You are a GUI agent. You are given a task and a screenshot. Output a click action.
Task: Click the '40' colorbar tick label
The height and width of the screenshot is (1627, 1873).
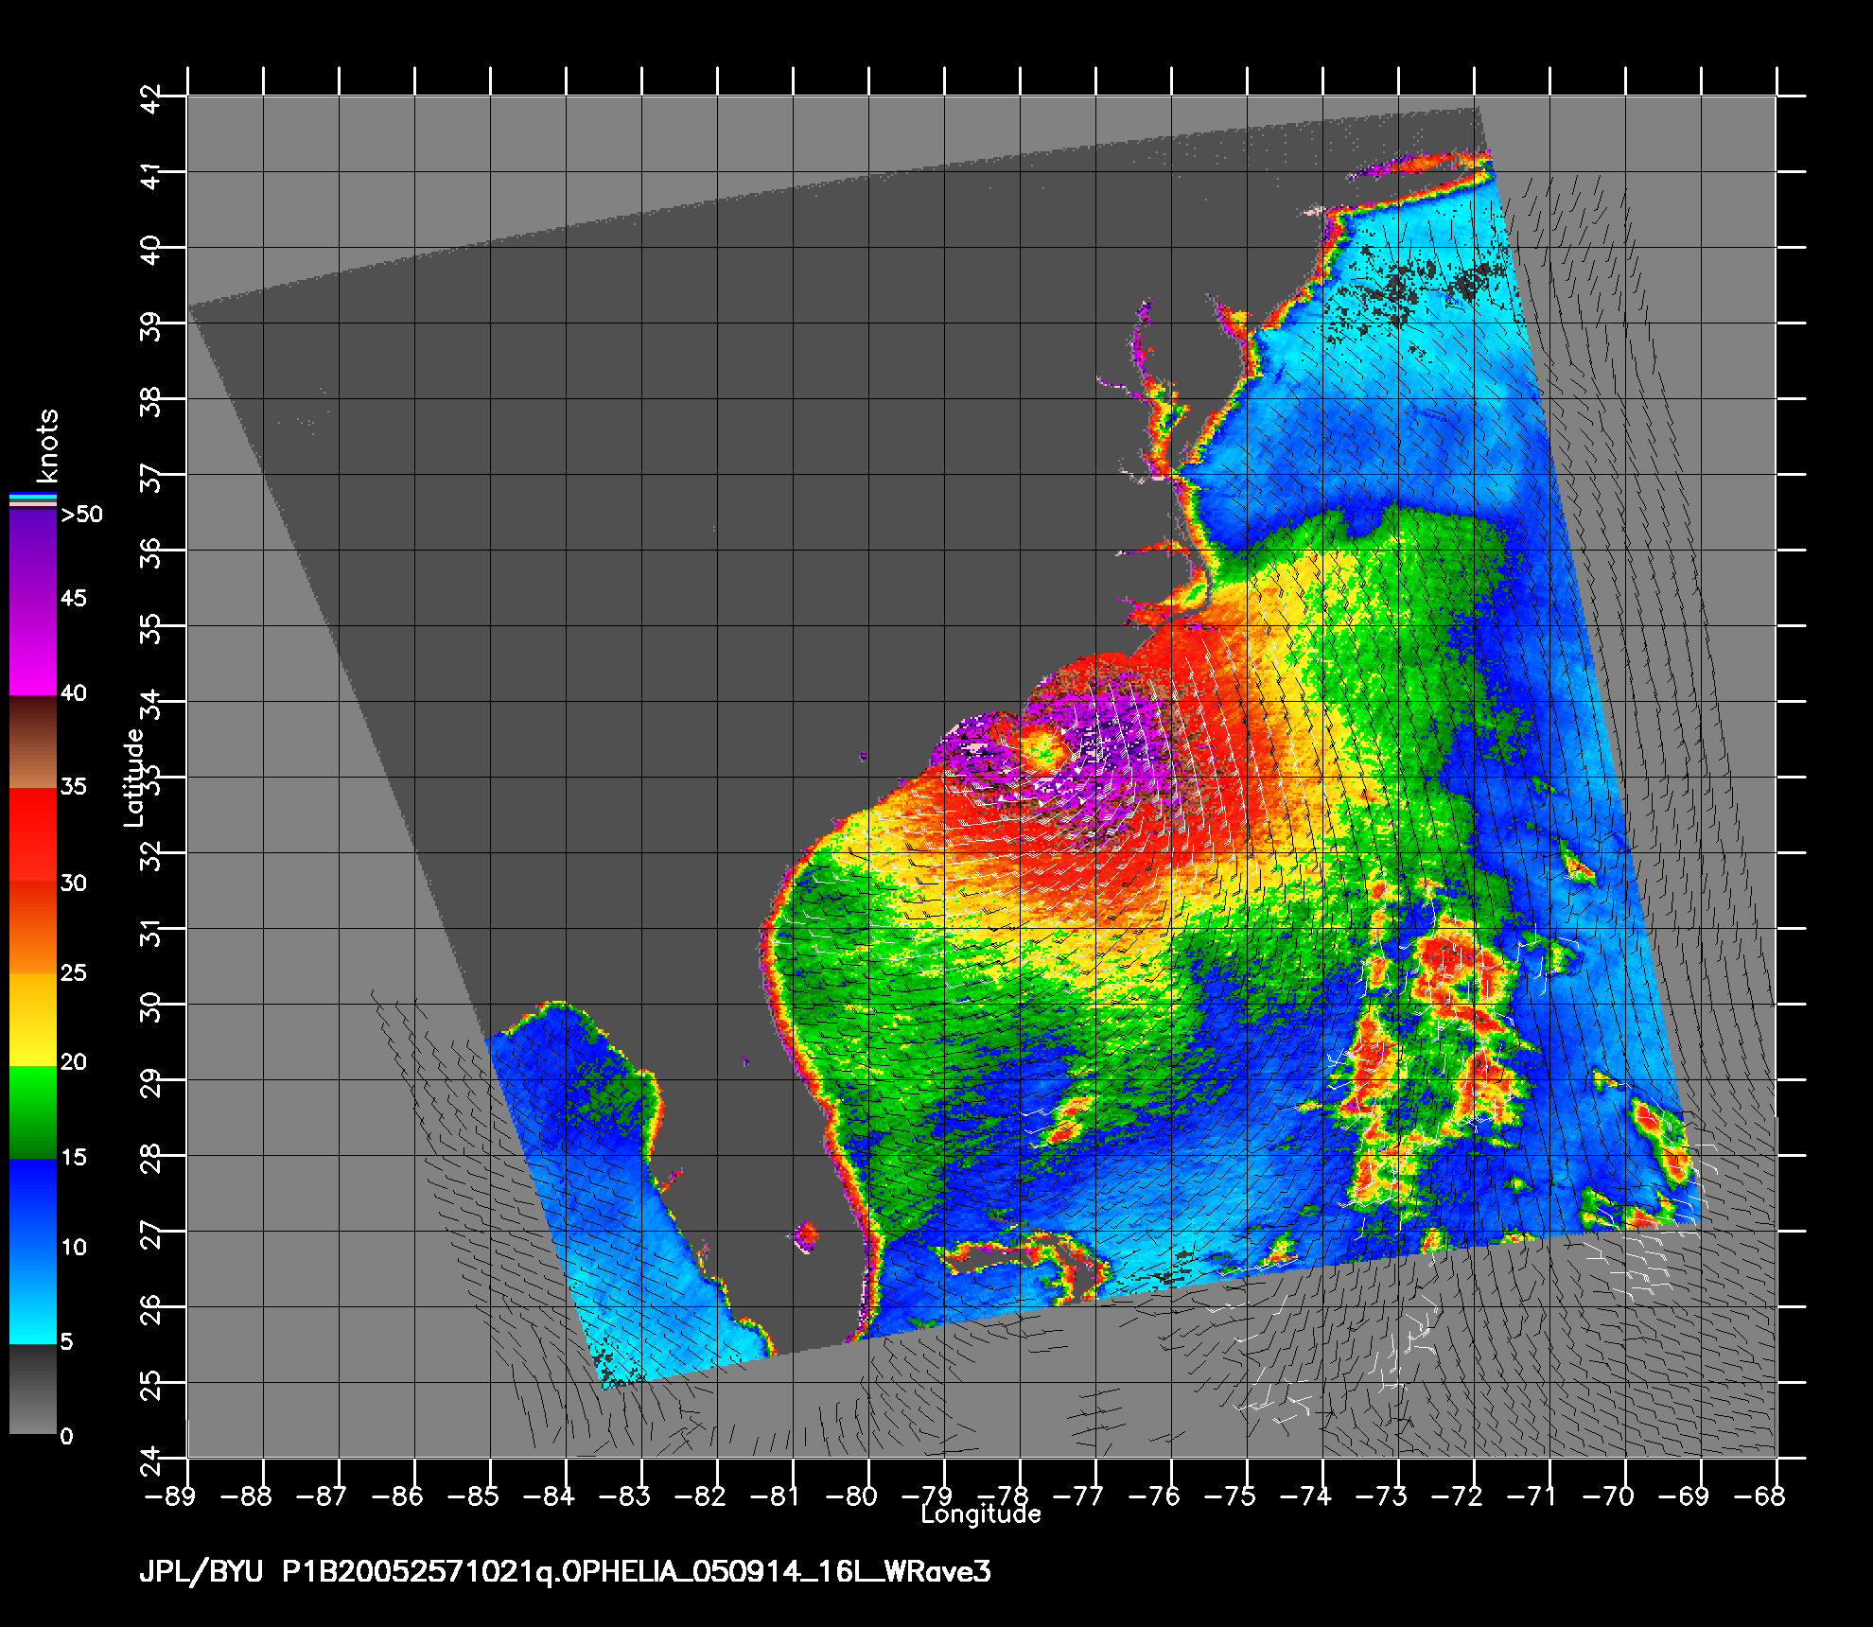tap(74, 693)
